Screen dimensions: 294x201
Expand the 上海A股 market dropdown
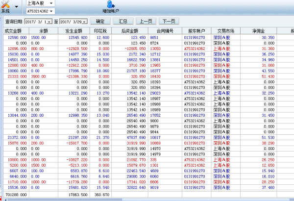[x=52, y=3]
